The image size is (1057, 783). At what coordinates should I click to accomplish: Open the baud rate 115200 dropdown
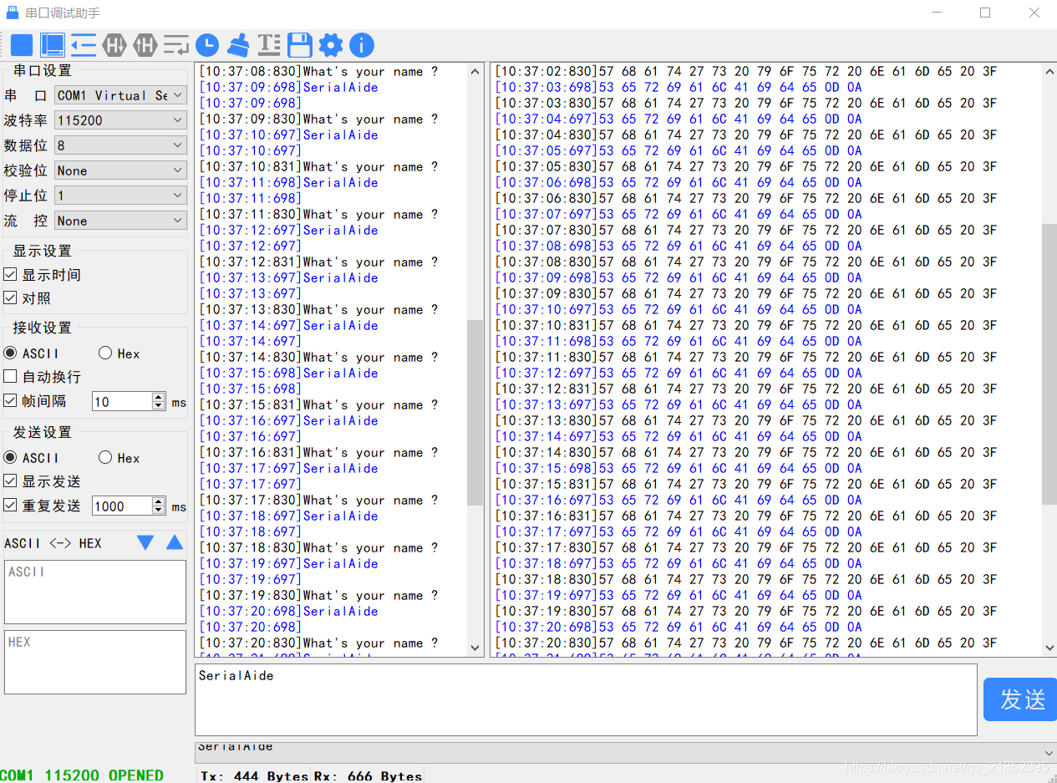(x=120, y=120)
